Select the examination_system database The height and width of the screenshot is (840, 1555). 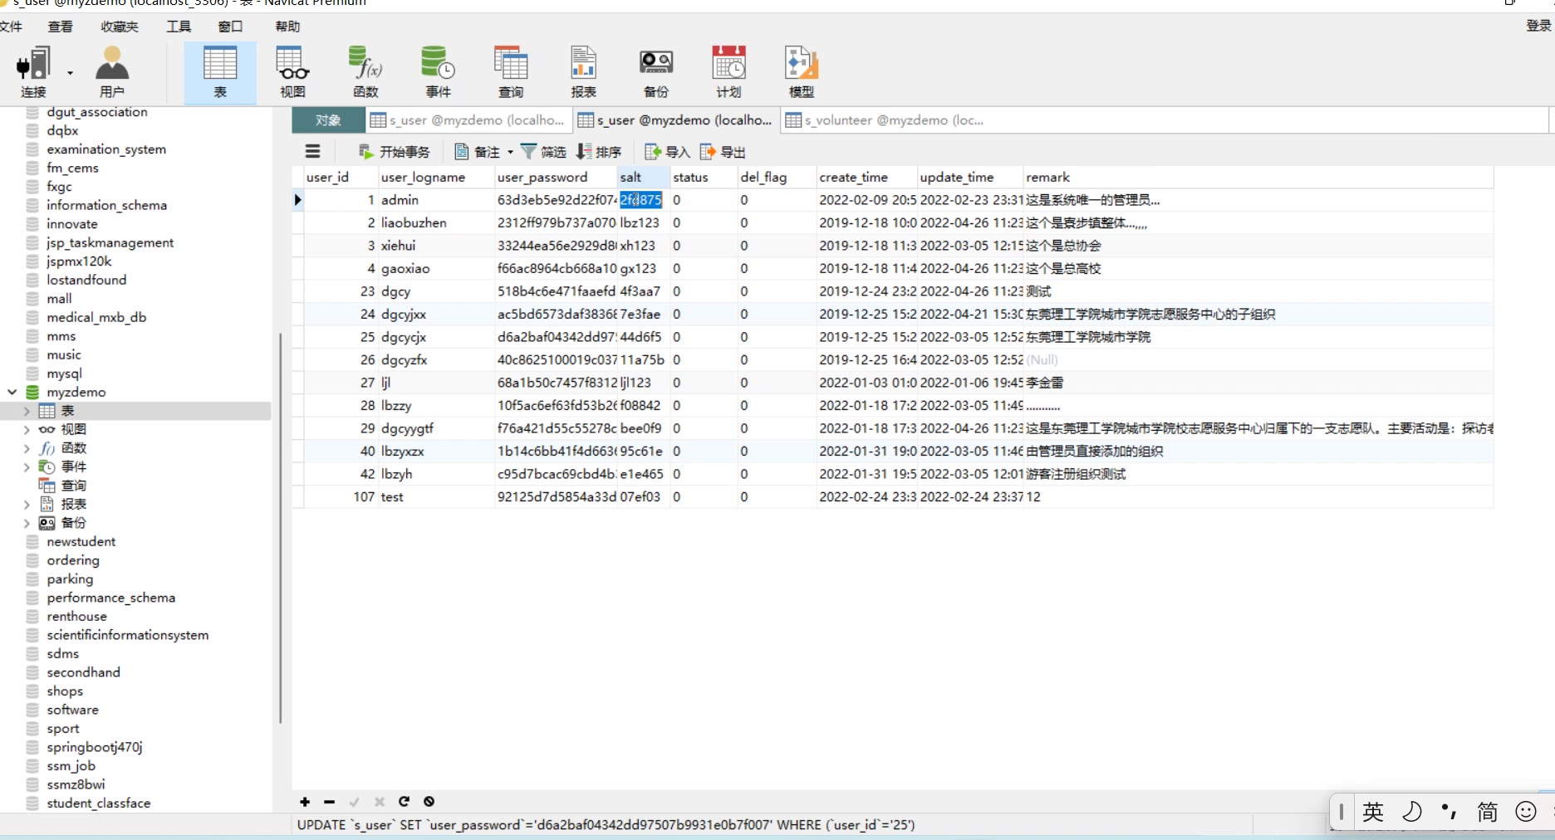(x=106, y=149)
